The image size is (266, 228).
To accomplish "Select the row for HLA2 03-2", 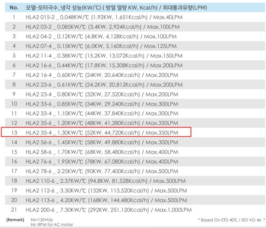I will [x=135, y=27].
